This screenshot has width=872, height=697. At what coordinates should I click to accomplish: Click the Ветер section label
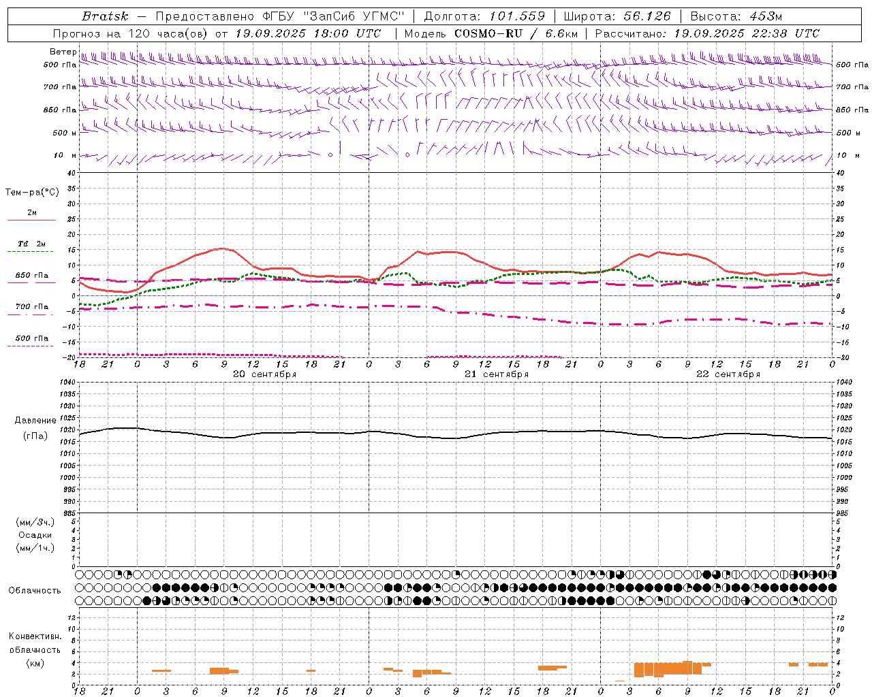[63, 52]
